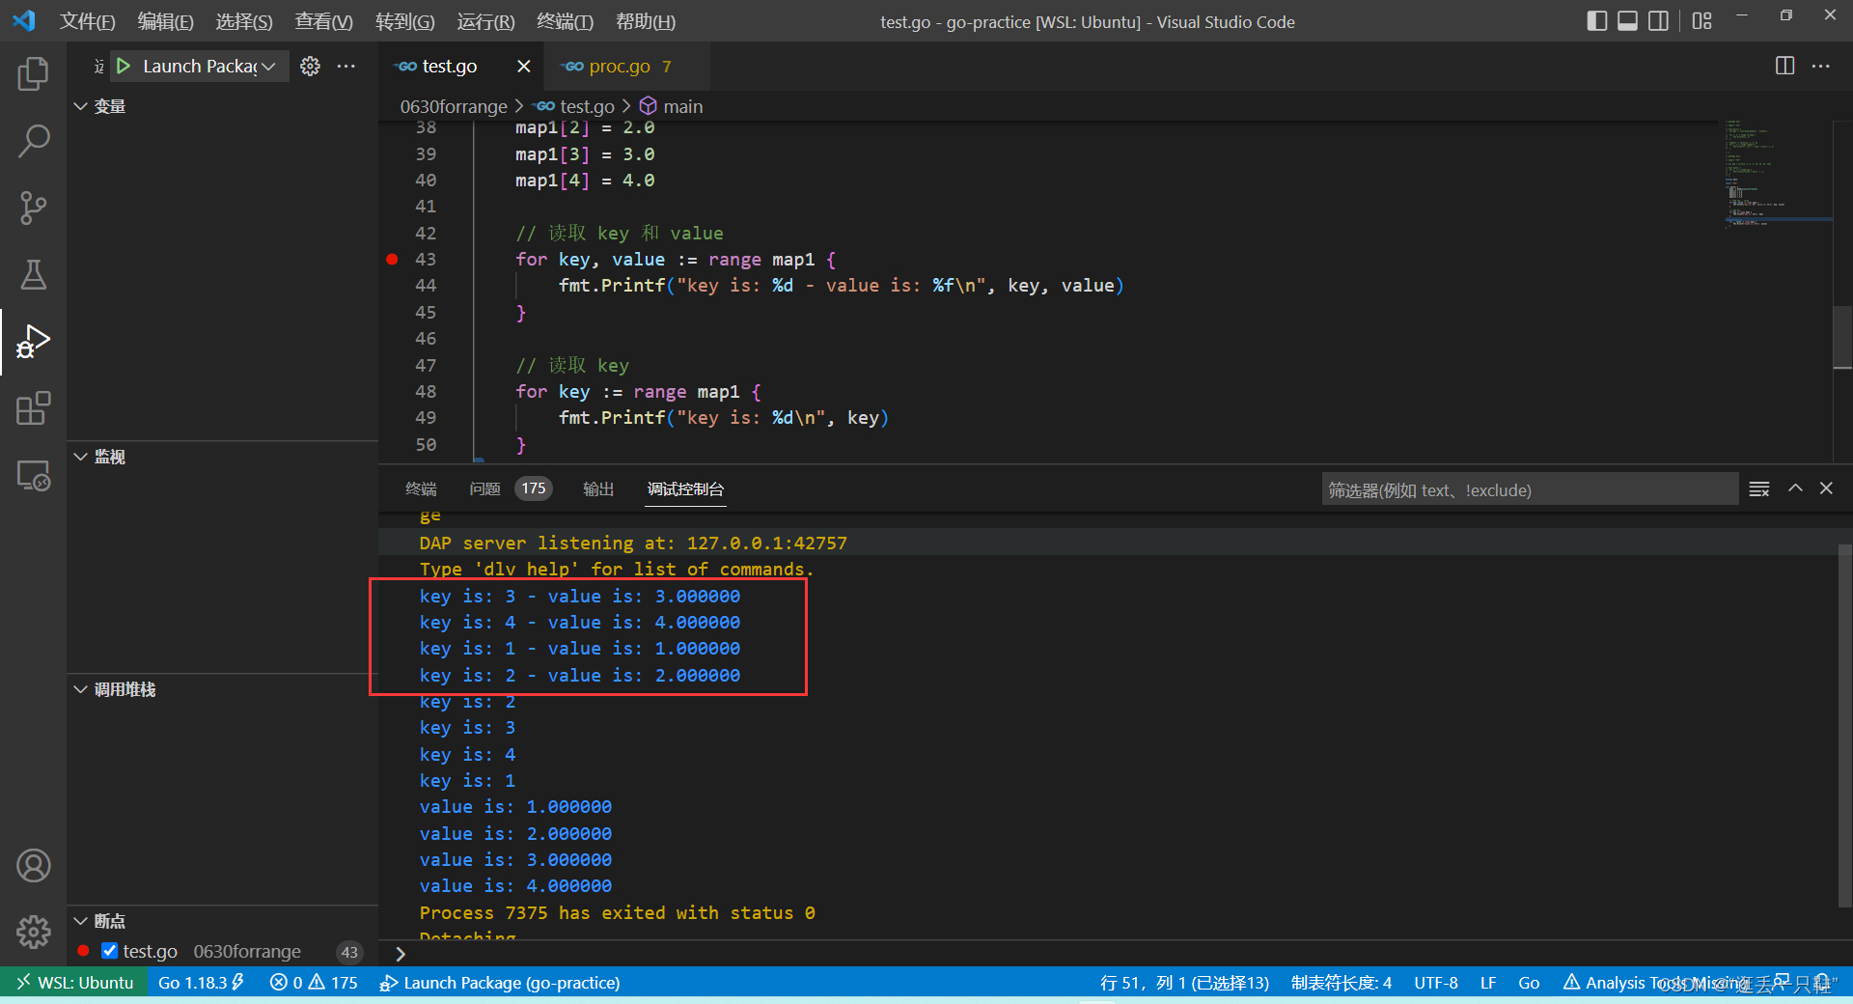
Task: Open editor more actions ellipsis
Action: (x=1821, y=66)
